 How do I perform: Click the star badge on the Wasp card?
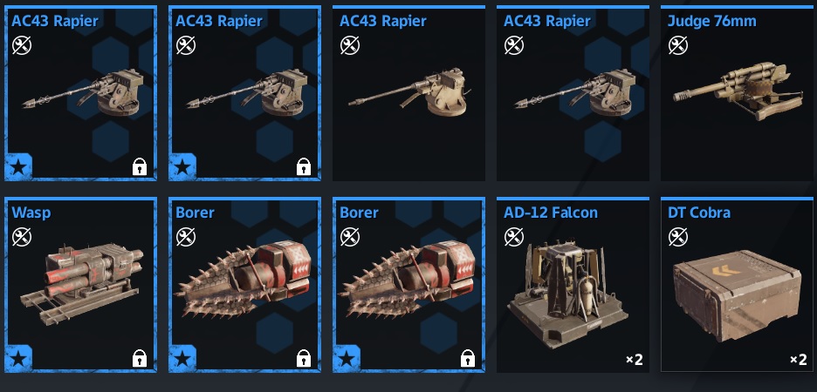(18, 358)
